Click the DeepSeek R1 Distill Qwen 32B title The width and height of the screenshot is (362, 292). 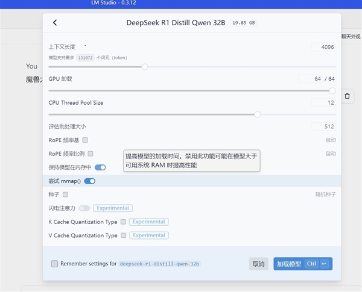point(176,23)
